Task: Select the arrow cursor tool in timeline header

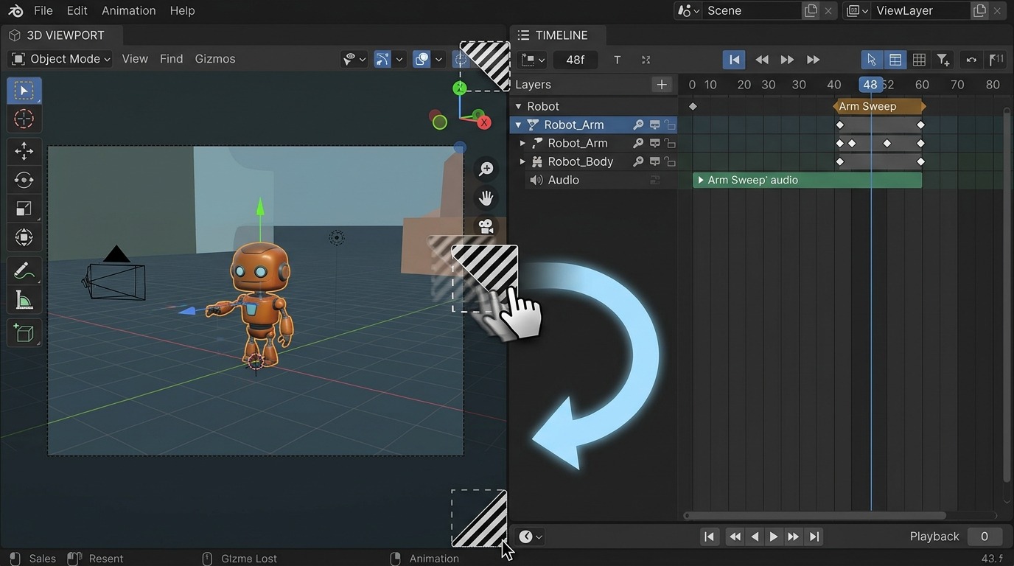Action: [871, 60]
